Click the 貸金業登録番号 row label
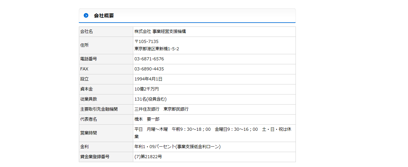Image resolution: width=408 pixels, height=167 pixels. coord(95,157)
